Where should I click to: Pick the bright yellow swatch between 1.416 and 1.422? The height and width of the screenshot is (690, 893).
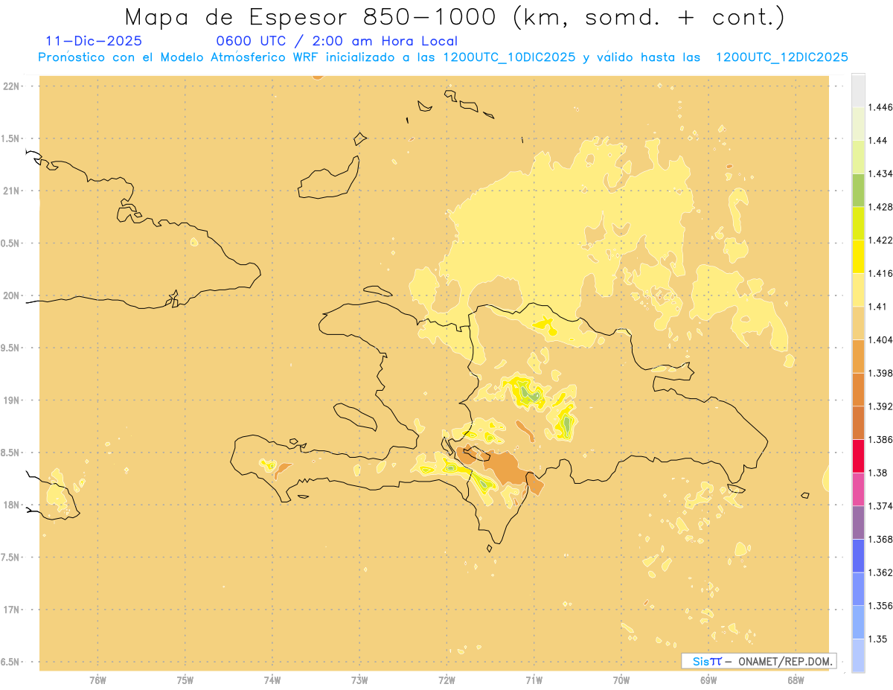coord(858,256)
